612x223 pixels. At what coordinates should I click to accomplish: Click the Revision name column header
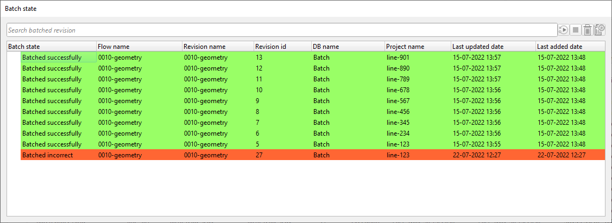click(217, 47)
